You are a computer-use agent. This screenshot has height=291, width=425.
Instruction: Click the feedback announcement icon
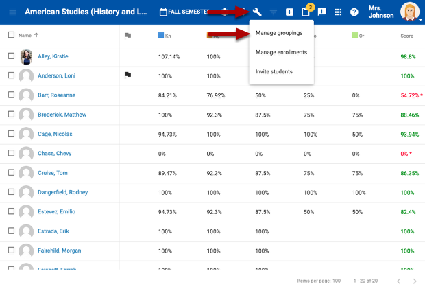tap(322, 12)
